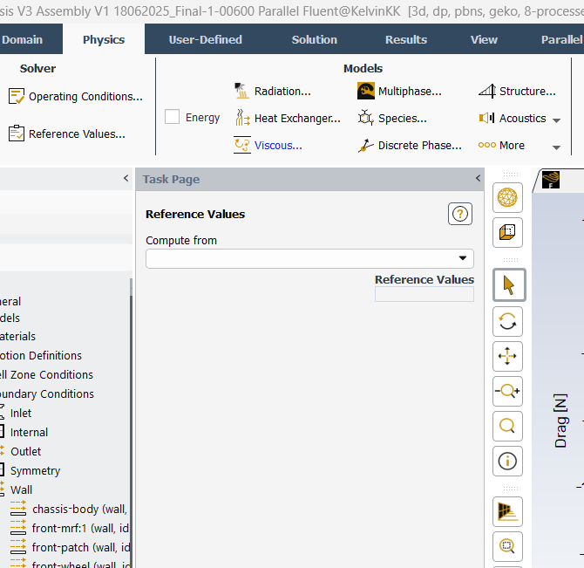584x568 pixels.
Task: Expand the Acoustics dropdown arrow
Action: 556,120
